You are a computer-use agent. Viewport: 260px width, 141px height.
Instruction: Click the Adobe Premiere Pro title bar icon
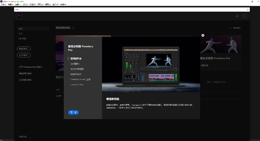(1, 1)
